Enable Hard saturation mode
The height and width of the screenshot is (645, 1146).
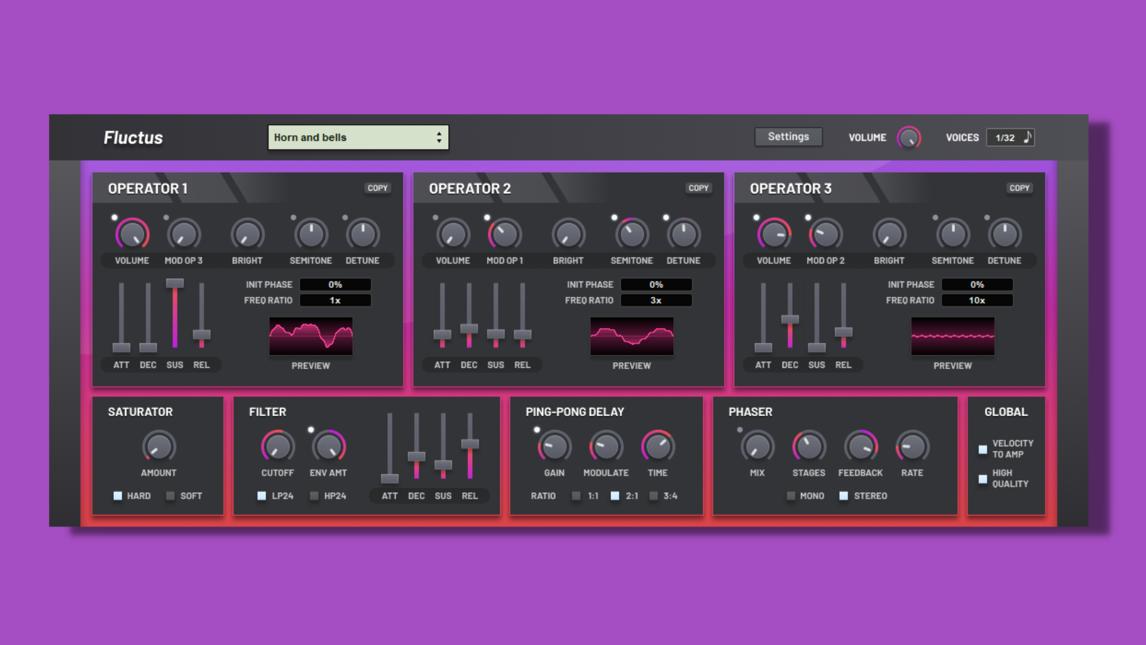coord(118,496)
